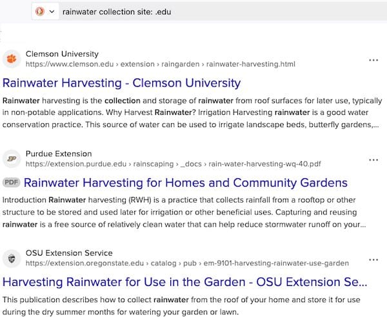Click the Clemson University site name
Image resolution: width=387 pixels, height=317 pixels.
pyautogui.click(x=62, y=54)
